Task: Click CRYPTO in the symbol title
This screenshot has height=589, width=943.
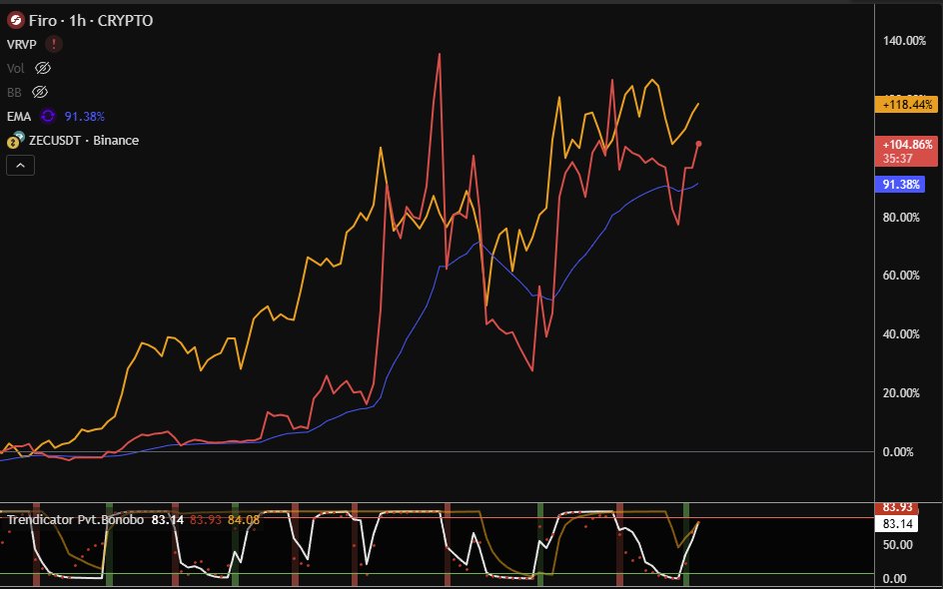Action: pos(124,19)
